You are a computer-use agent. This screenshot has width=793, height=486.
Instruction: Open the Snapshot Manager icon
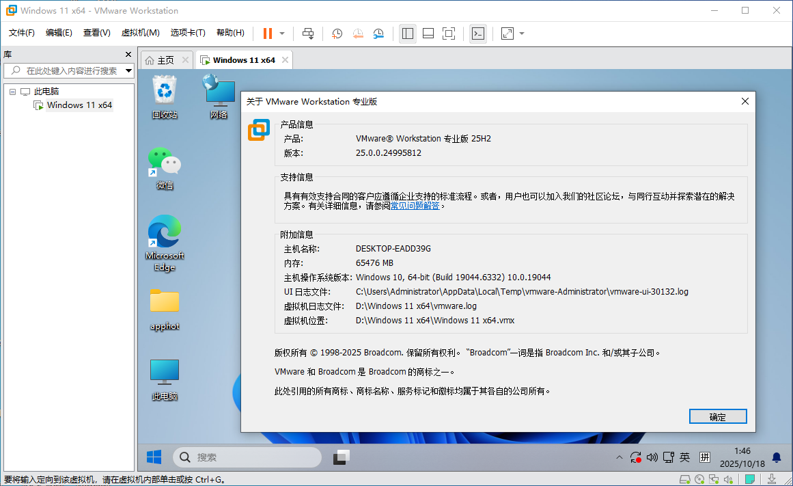click(378, 33)
